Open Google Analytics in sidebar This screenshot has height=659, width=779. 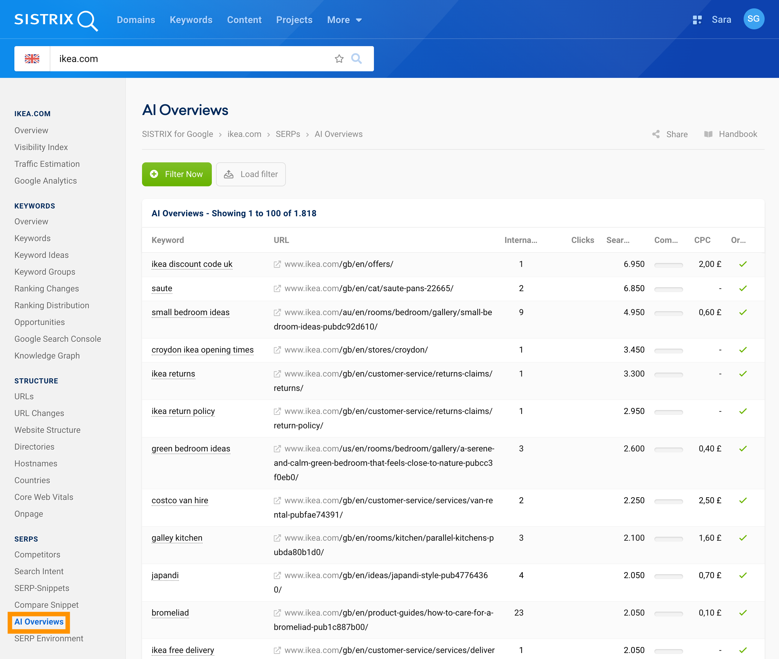(46, 181)
